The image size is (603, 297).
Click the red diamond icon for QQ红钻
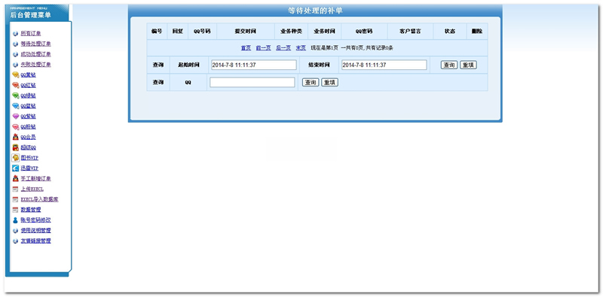coord(15,85)
